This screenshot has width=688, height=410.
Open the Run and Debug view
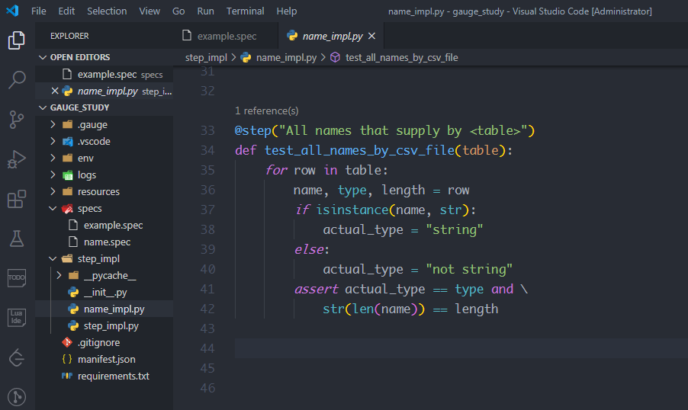[x=17, y=159]
